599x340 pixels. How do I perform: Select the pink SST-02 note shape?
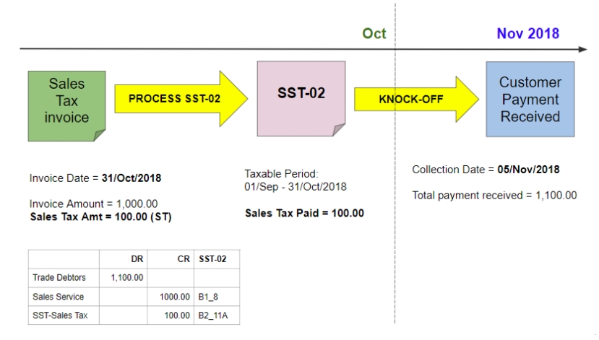[x=301, y=97]
